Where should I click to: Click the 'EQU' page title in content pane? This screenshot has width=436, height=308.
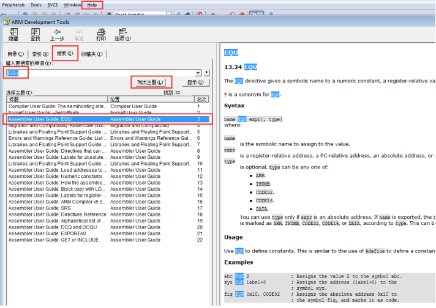point(231,53)
